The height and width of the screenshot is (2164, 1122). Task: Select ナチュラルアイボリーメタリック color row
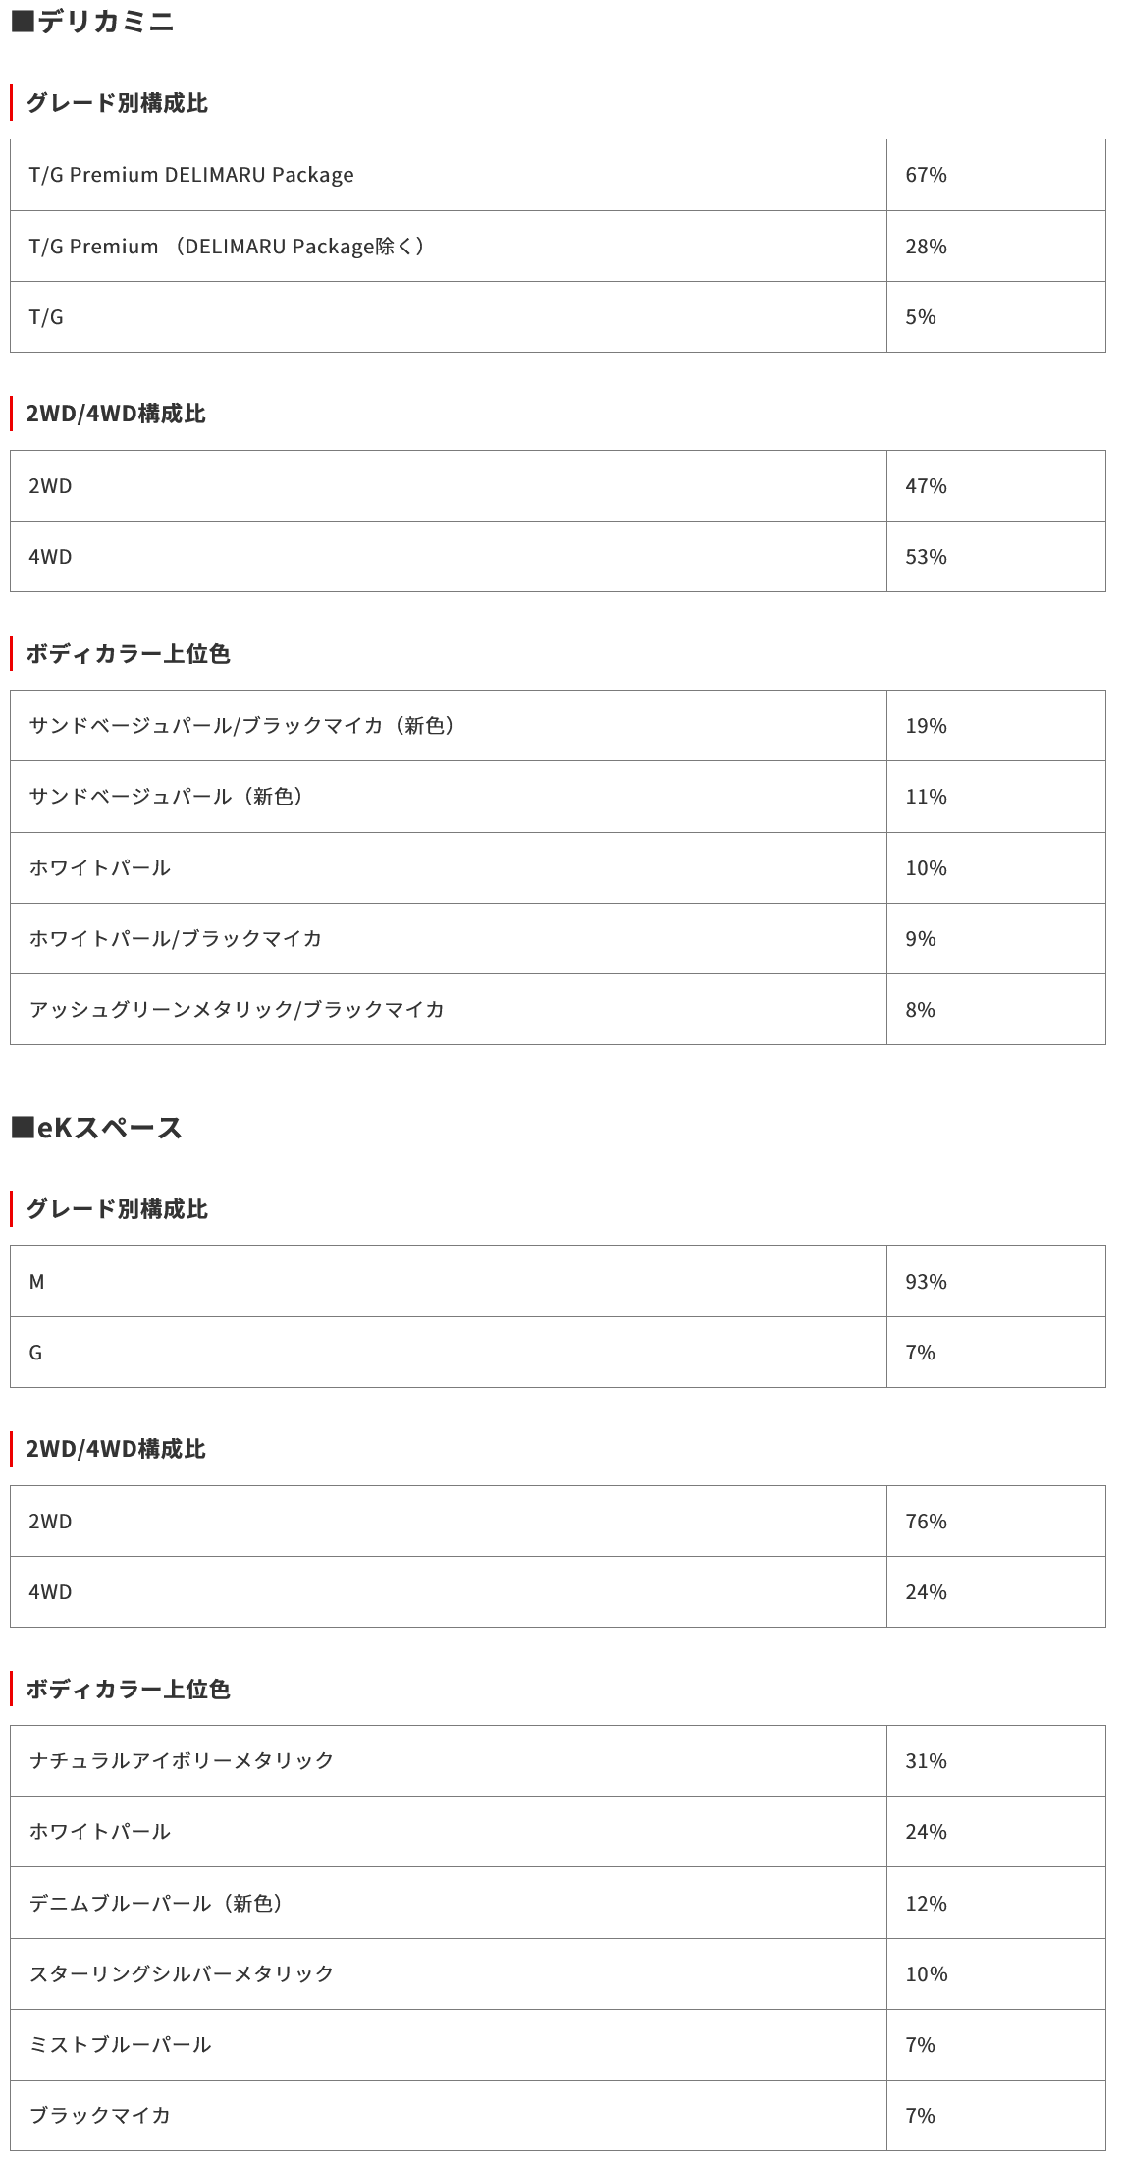pyautogui.click(x=182, y=1761)
